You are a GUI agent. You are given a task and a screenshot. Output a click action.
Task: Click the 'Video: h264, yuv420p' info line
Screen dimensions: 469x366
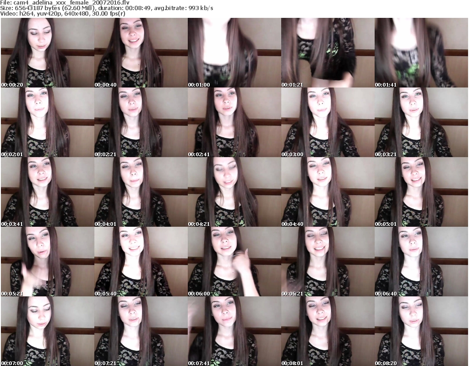click(x=63, y=14)
